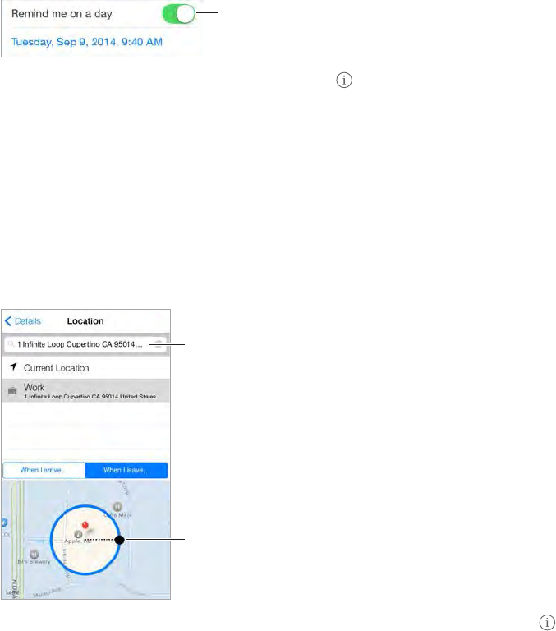
Task: Click the black geofence radius handle on circle
Action: click(x=119, y=540)
